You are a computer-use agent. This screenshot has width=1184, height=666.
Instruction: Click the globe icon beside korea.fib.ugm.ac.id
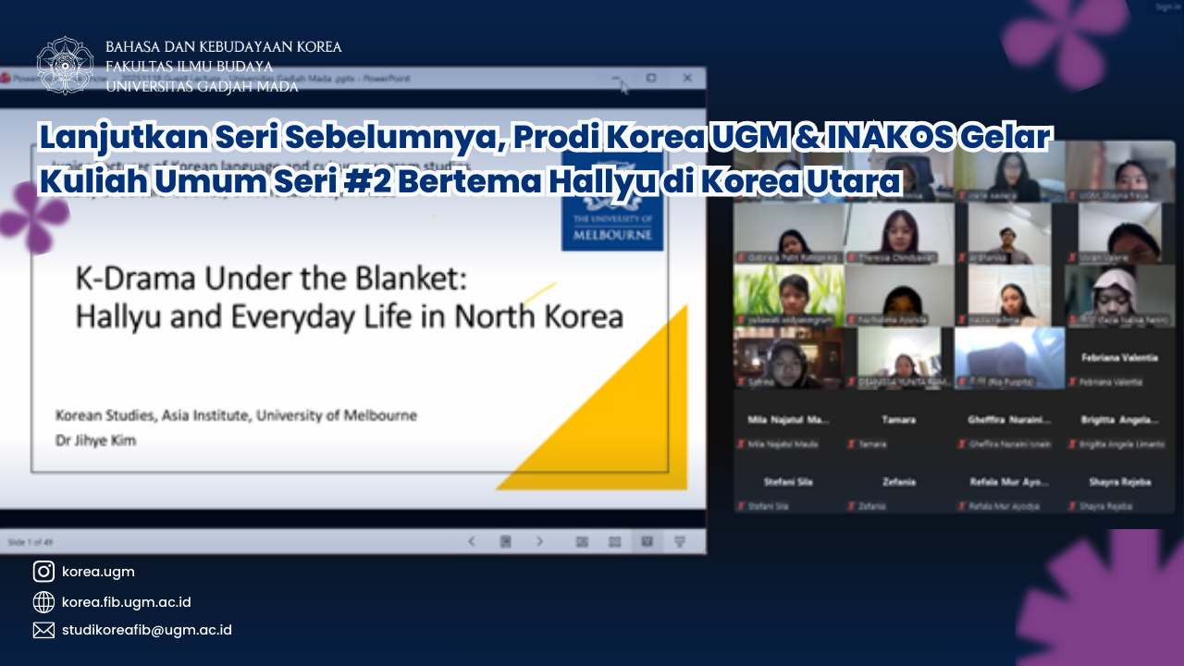[x=43, y=602]
